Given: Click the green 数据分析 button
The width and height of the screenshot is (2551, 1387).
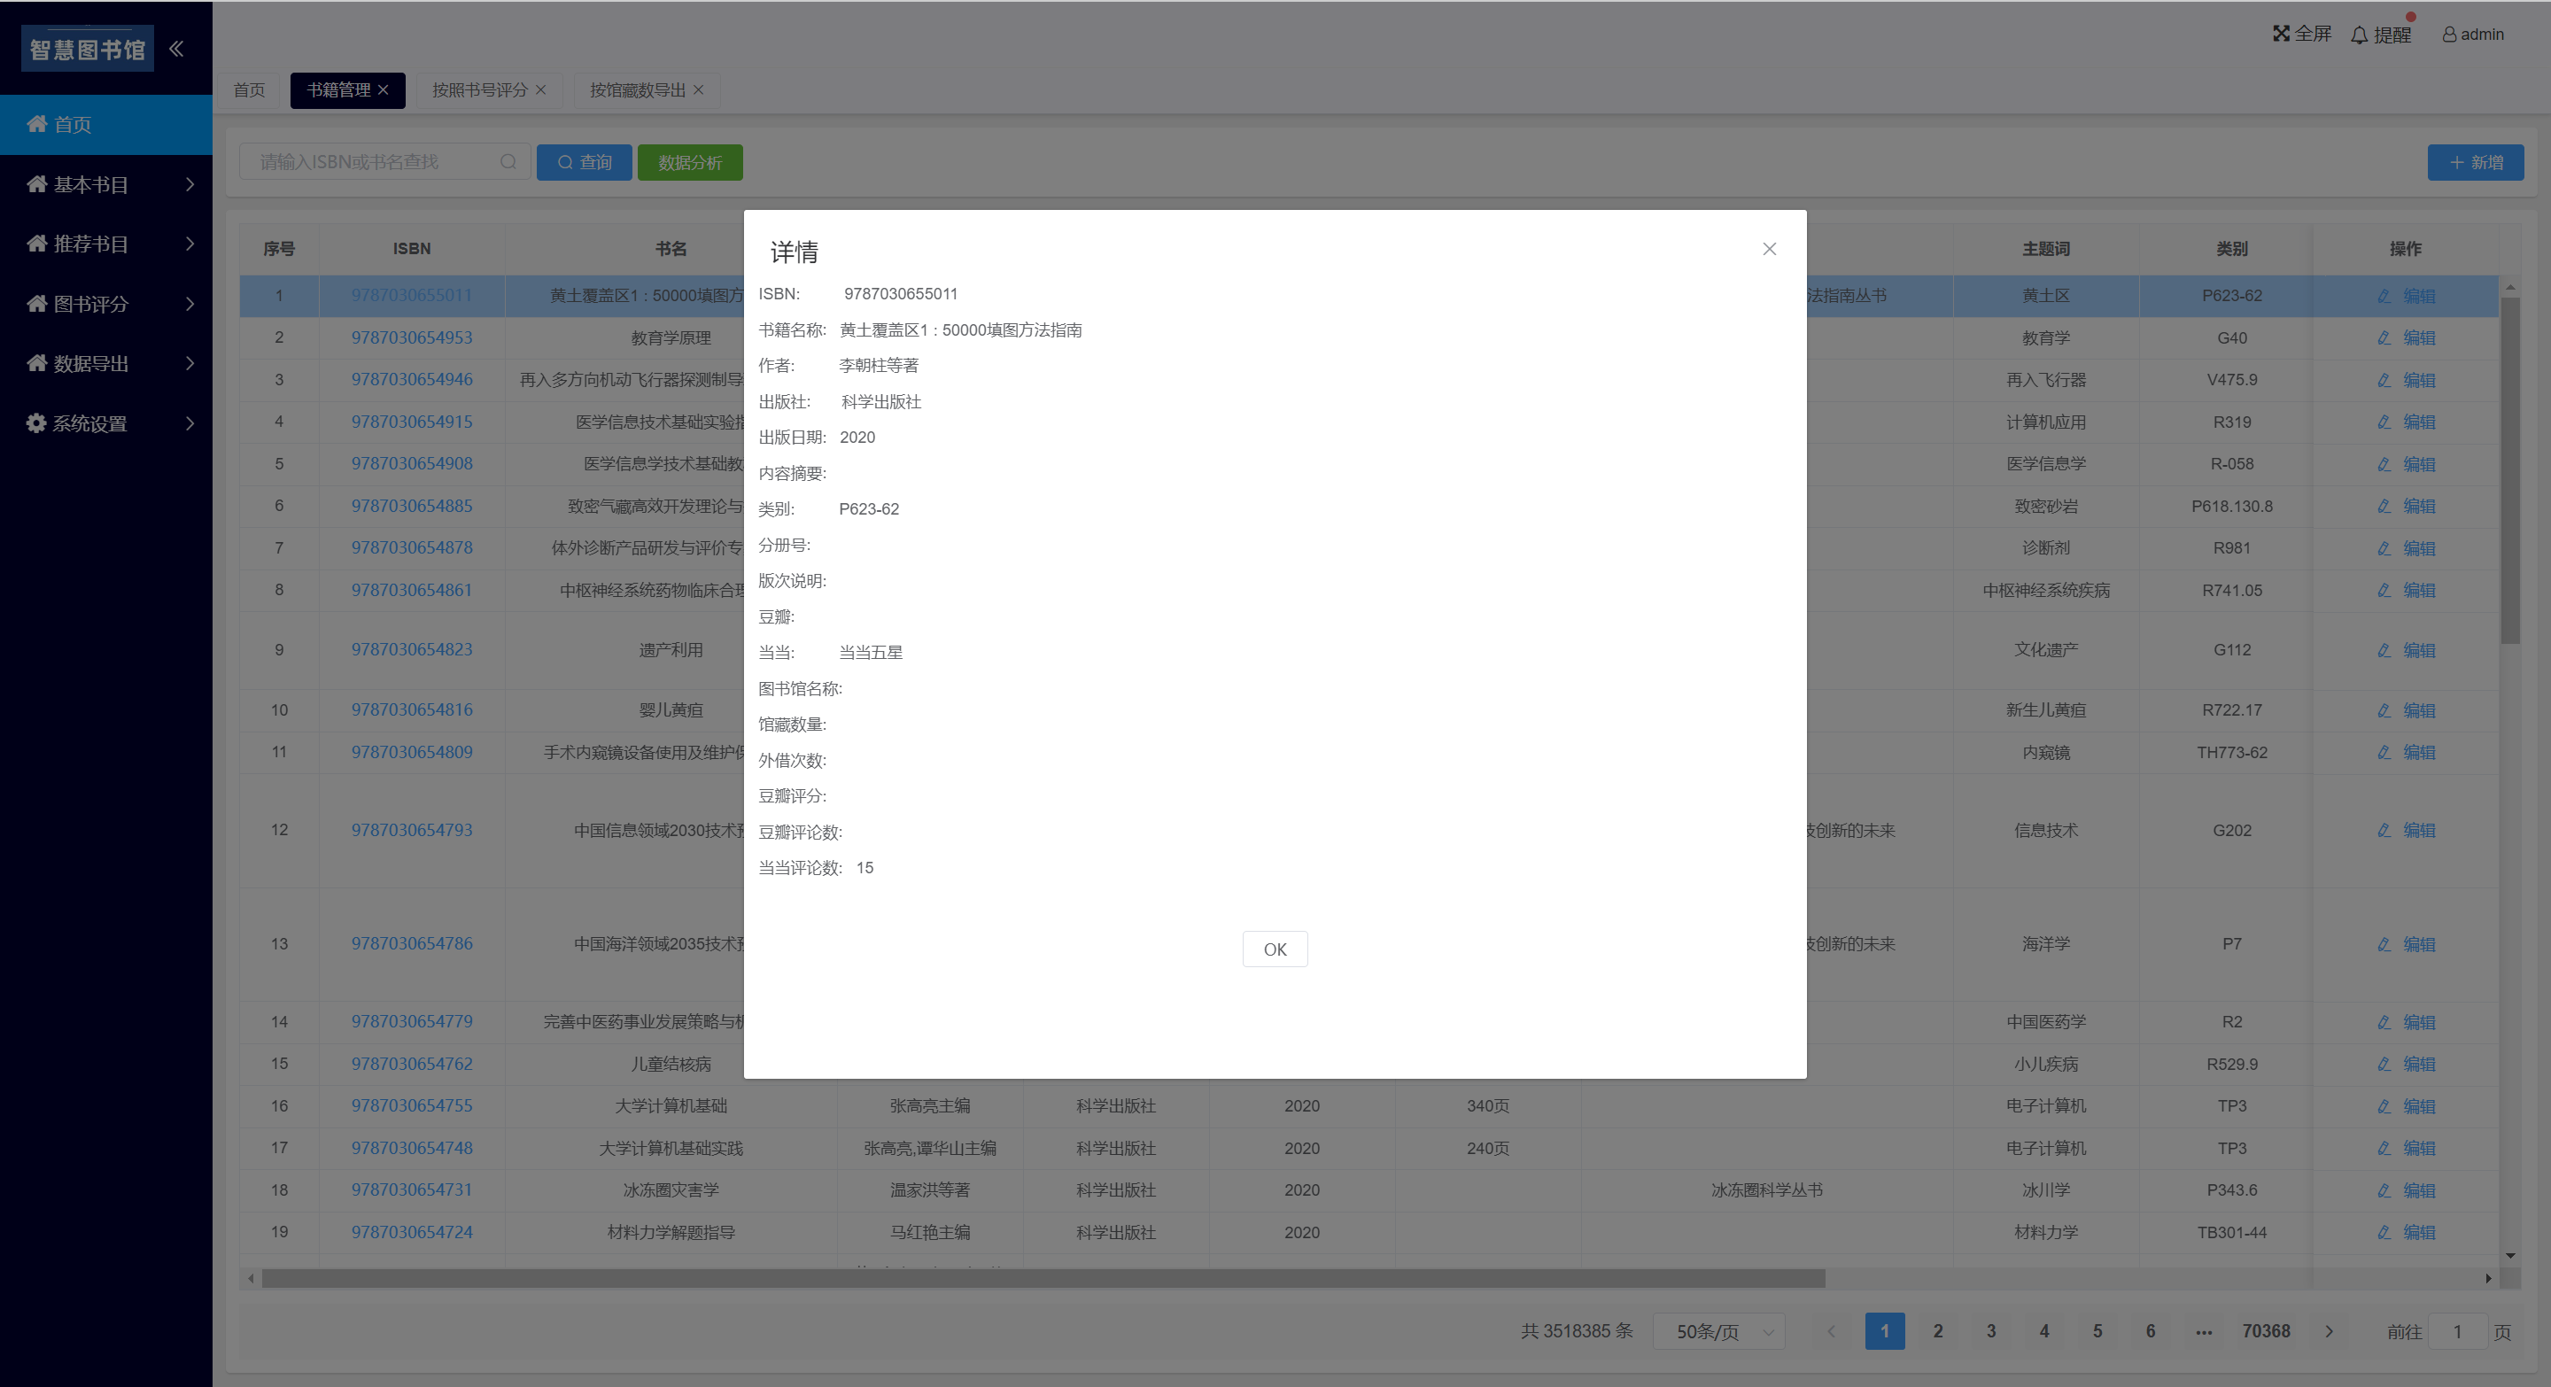Looking at the screenshot, I should click(690, 162).
